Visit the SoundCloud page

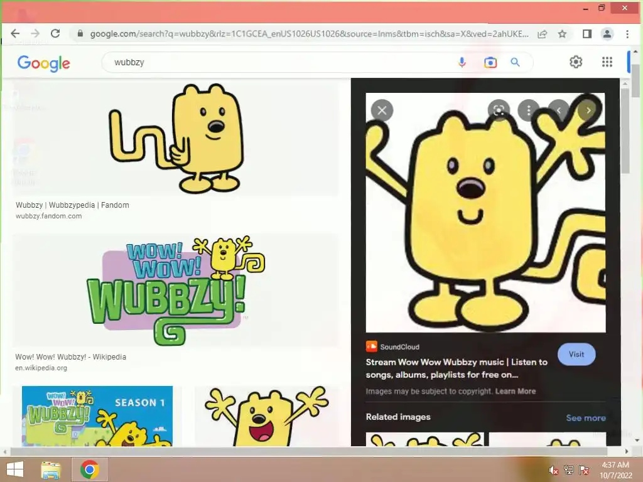pos(576,354)
